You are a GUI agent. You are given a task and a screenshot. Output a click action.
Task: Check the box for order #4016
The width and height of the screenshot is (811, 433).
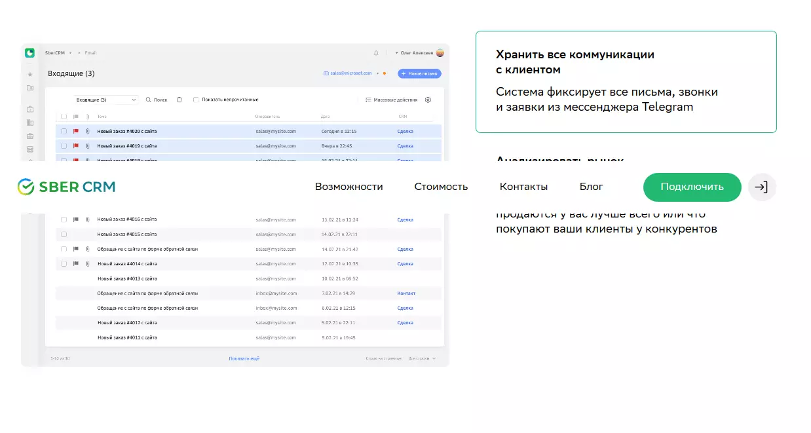point(64,219)
